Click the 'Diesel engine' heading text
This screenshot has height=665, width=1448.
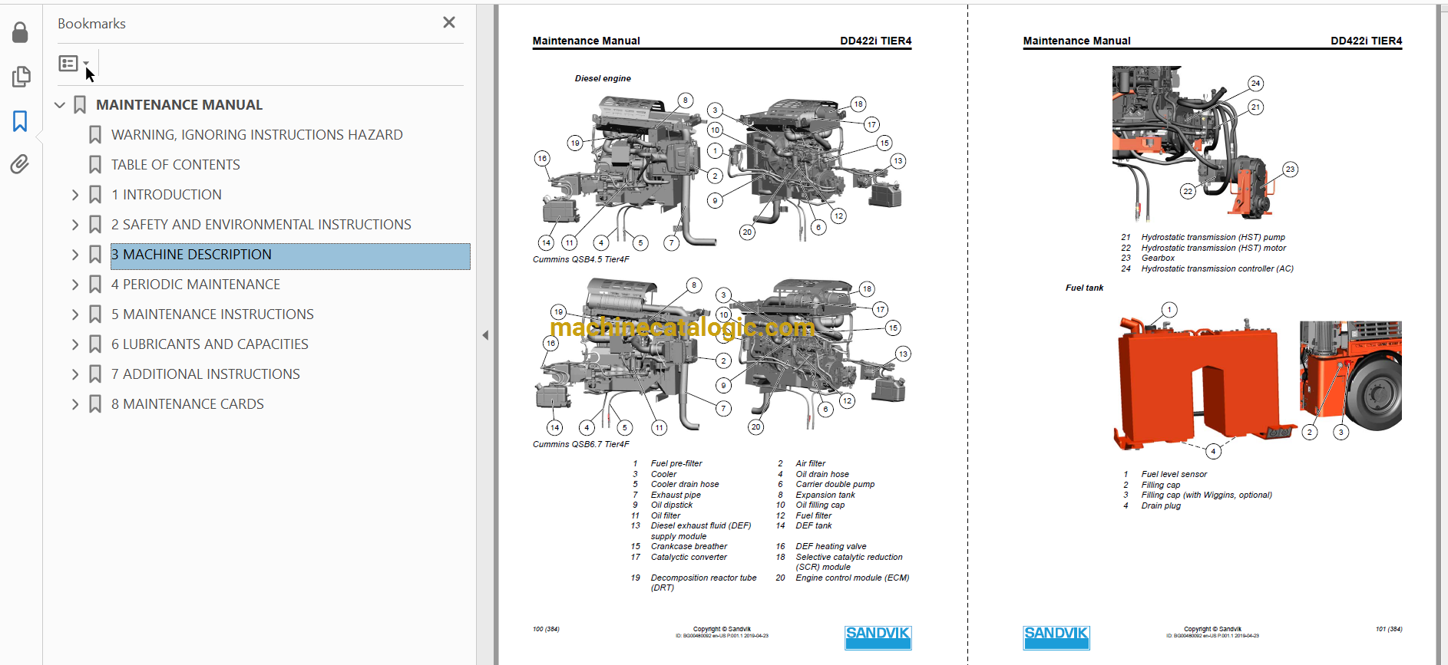[603, 78]
